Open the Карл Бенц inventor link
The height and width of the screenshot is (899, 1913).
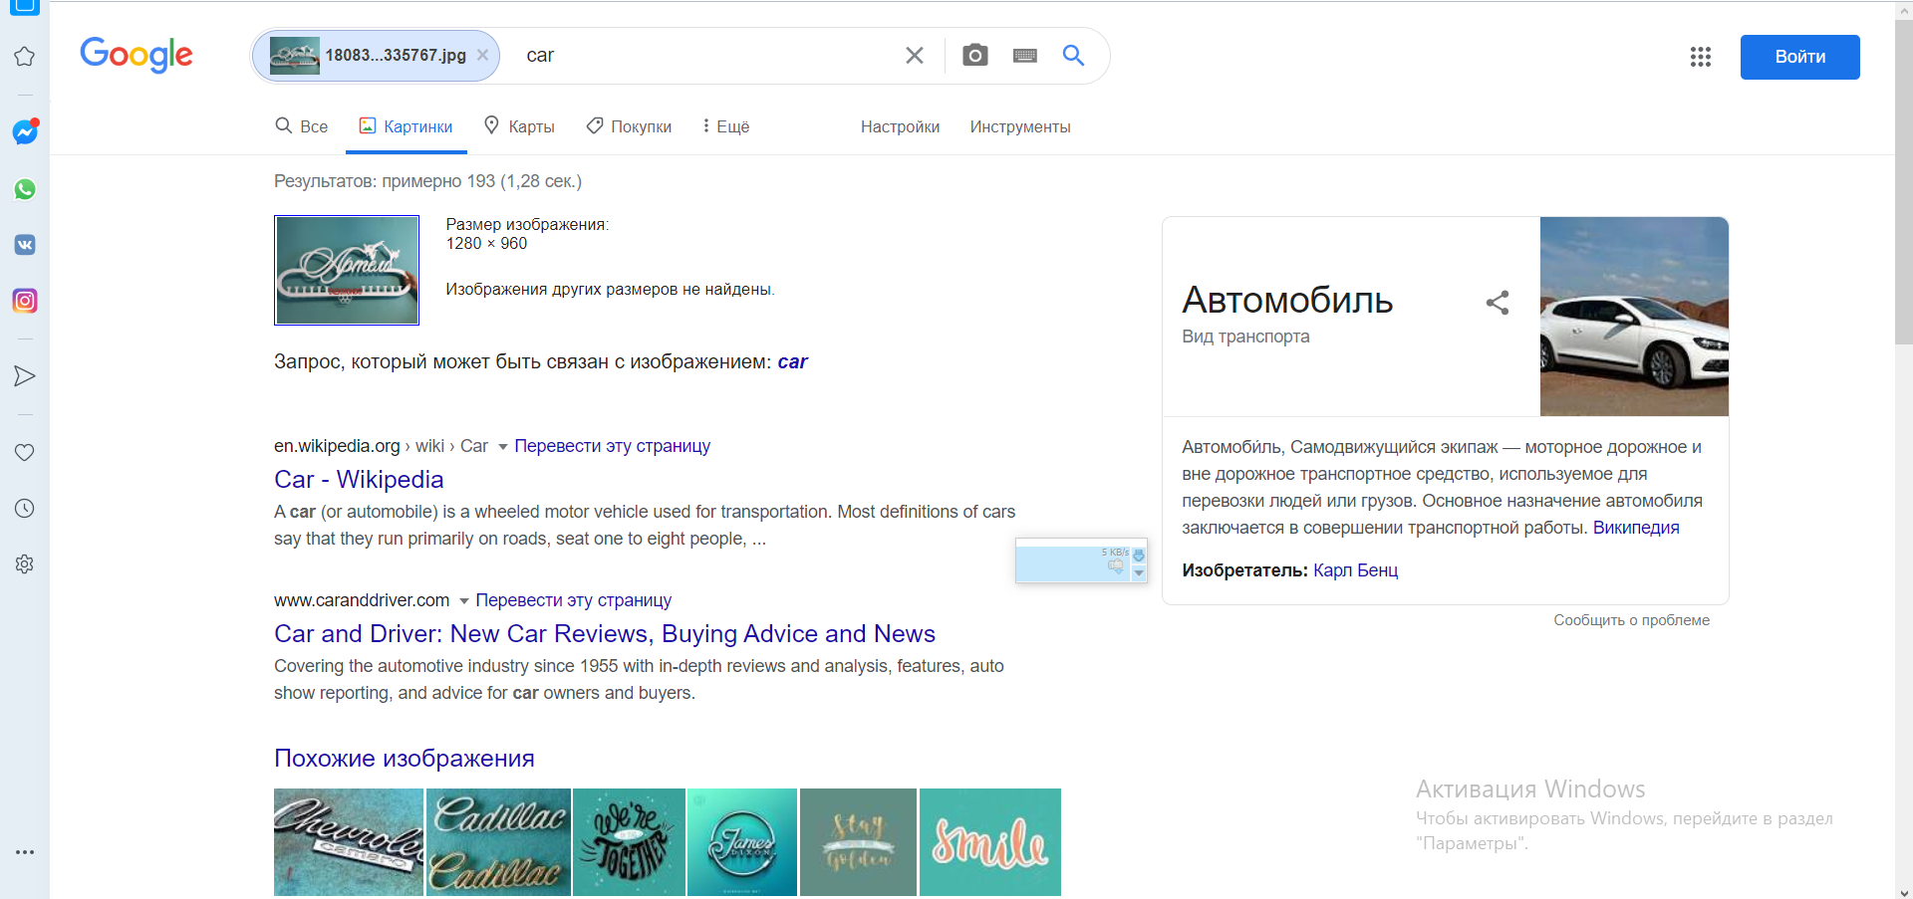(1355, 570)
